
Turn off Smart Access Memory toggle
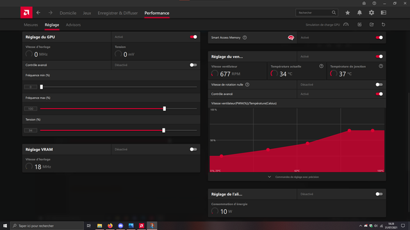(379, 38)
